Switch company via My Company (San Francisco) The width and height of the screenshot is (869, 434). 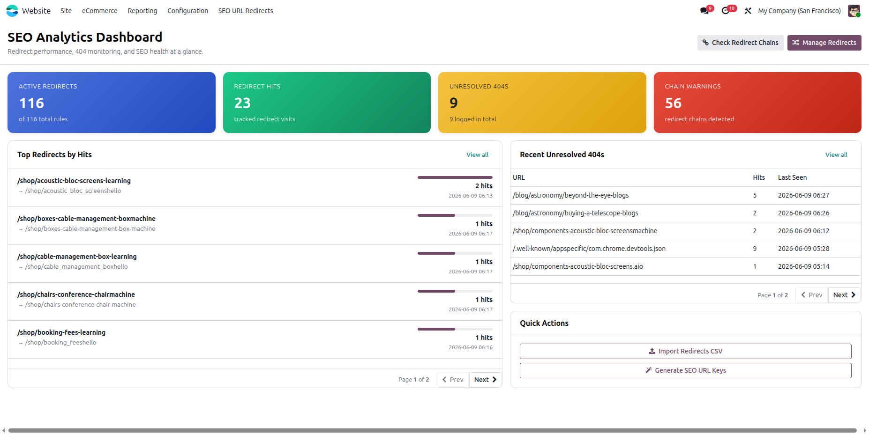click(x=799, y=11)
